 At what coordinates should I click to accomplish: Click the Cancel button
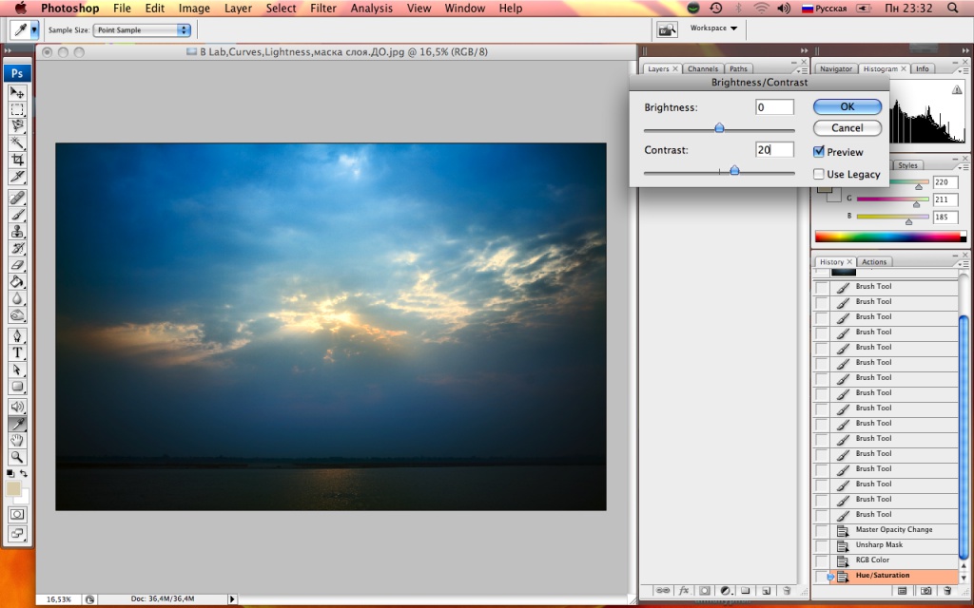click(x=847, y=127)
